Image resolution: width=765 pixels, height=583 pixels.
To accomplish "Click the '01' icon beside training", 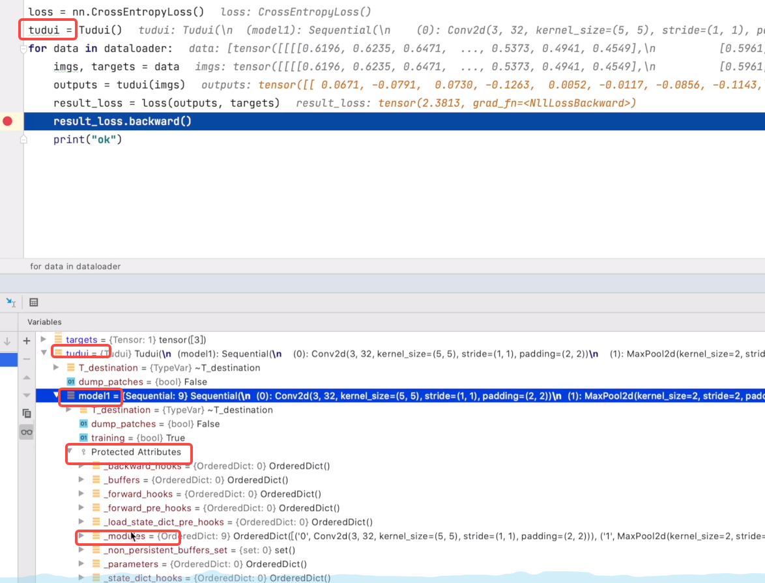I will [83, 438].
